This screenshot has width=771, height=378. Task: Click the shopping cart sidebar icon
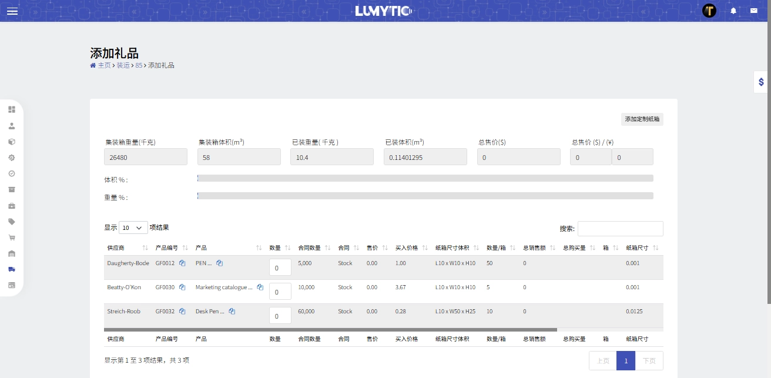(x=12, y=237)
